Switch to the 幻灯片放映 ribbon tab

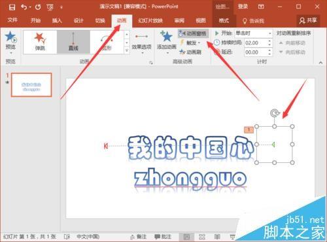click(x=150, y=20)
